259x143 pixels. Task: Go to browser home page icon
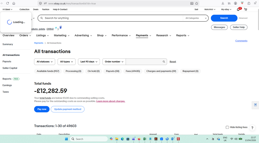click(x=14, y=3)
